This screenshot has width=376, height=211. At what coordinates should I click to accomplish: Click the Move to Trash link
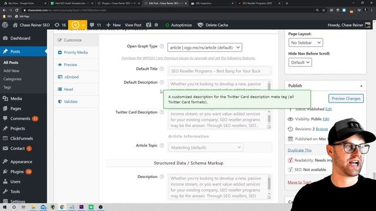[300, 182]
